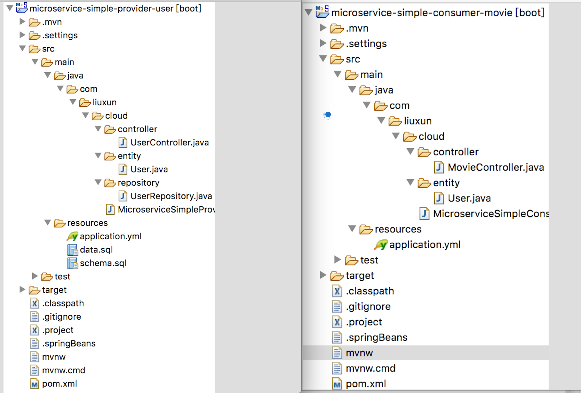Expand the test folder arrow in consumer-movie project
Image resolution: width=581 pixels, height=393 pixels.
[337, 259]
